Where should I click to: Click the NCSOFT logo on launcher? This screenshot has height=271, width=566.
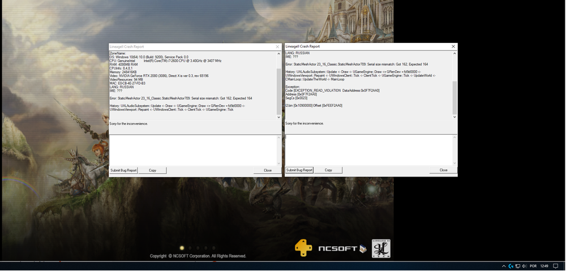[x=338, y=248]
